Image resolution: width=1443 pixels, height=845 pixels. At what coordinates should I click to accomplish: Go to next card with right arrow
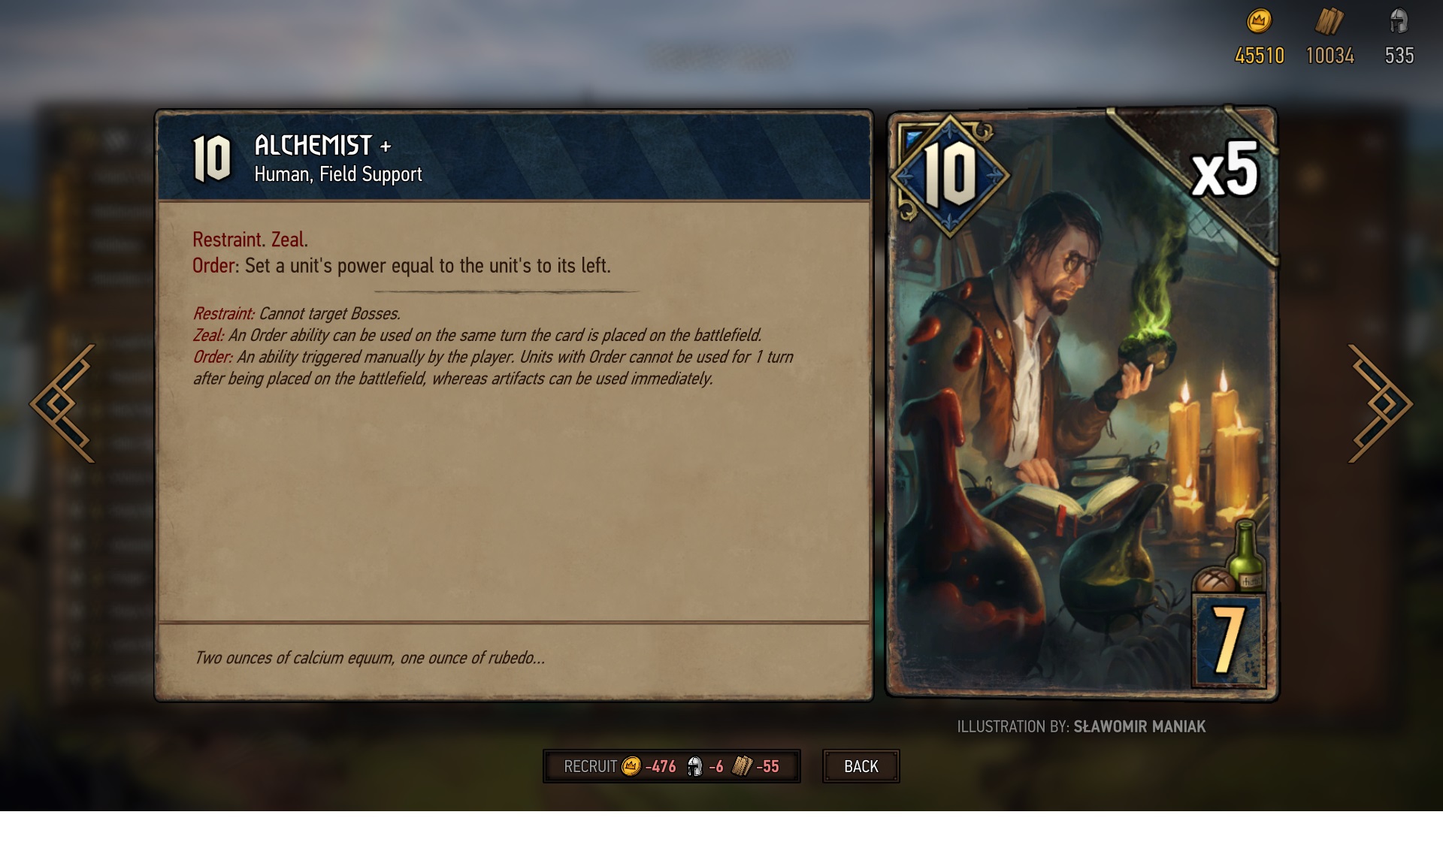[x=1380, y=403]
